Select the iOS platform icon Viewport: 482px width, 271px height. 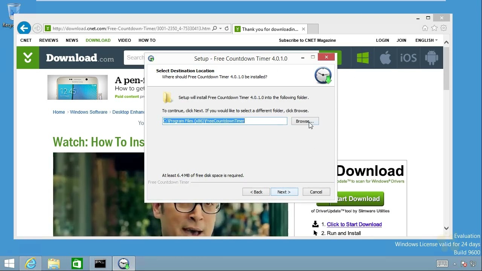pyautogui.click(x=408, y=58)
